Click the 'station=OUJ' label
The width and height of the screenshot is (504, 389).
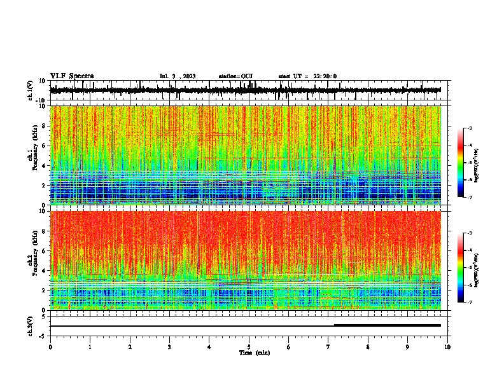235,76
